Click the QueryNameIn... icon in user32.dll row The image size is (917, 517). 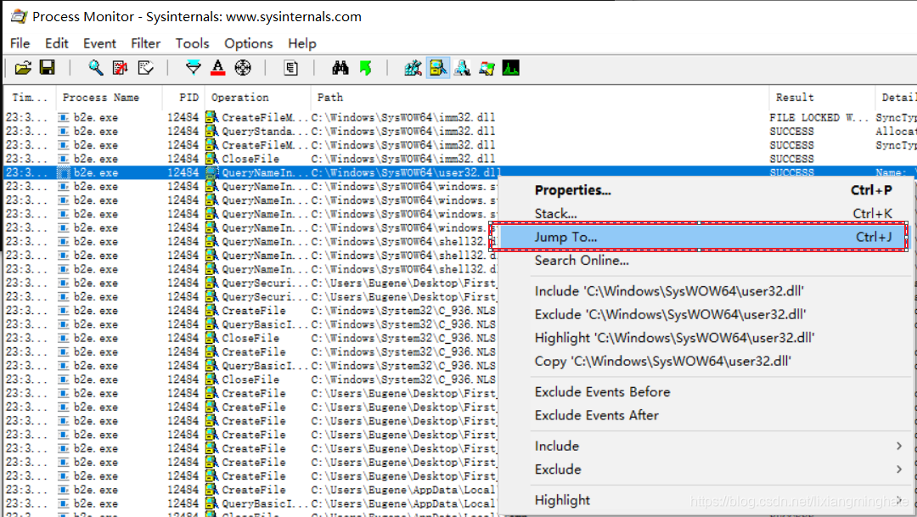pyautogui.click(x=211, y=172)
